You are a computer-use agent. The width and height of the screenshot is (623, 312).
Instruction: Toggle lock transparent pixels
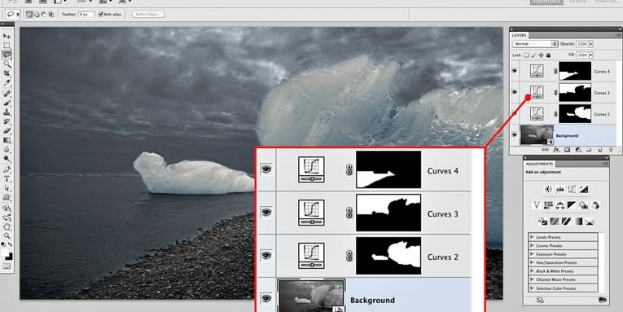[x=526, y=55]
